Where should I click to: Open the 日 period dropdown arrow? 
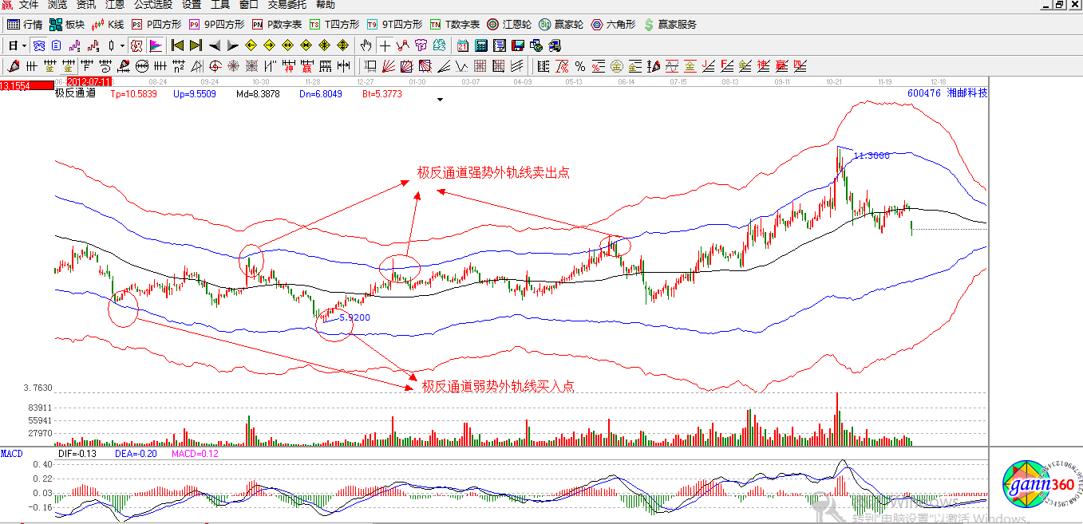pos(25,45)
